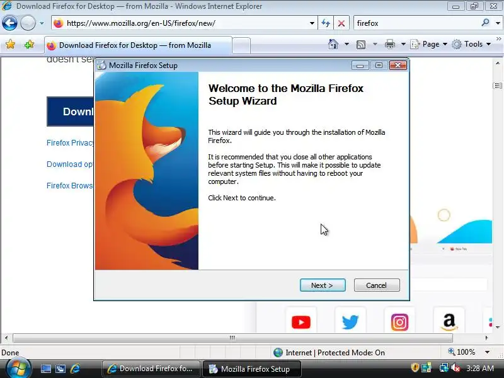Click the security shield tray icon
504x378 pixels.
pos(415,368)
